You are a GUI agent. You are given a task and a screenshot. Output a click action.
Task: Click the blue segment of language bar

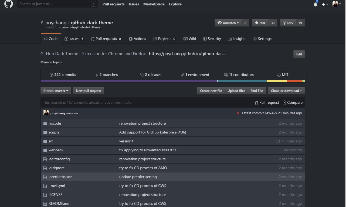coord(242,81)
